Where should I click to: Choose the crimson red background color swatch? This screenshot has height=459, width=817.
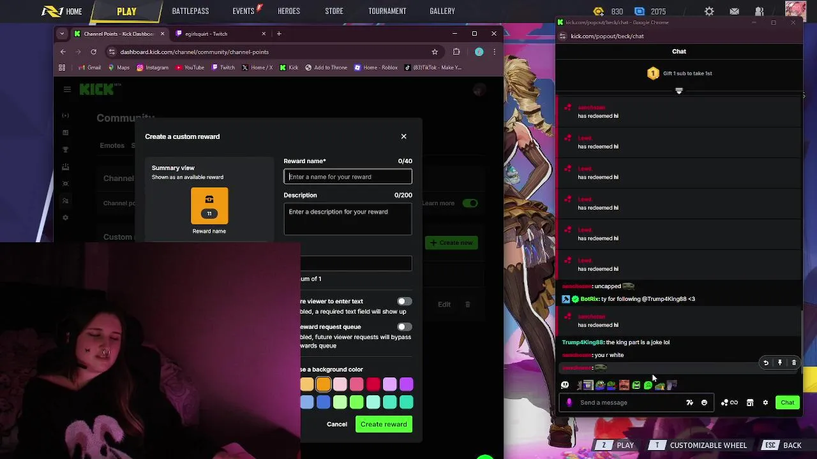click(373, 384)
